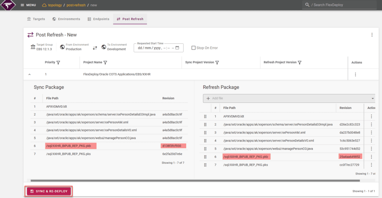Select sync managePersonCO.java file path
The image size is (382, 198).
click(91, 138)
